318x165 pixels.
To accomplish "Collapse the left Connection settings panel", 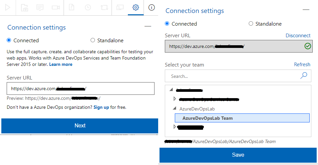I will [x=148, y=26].
